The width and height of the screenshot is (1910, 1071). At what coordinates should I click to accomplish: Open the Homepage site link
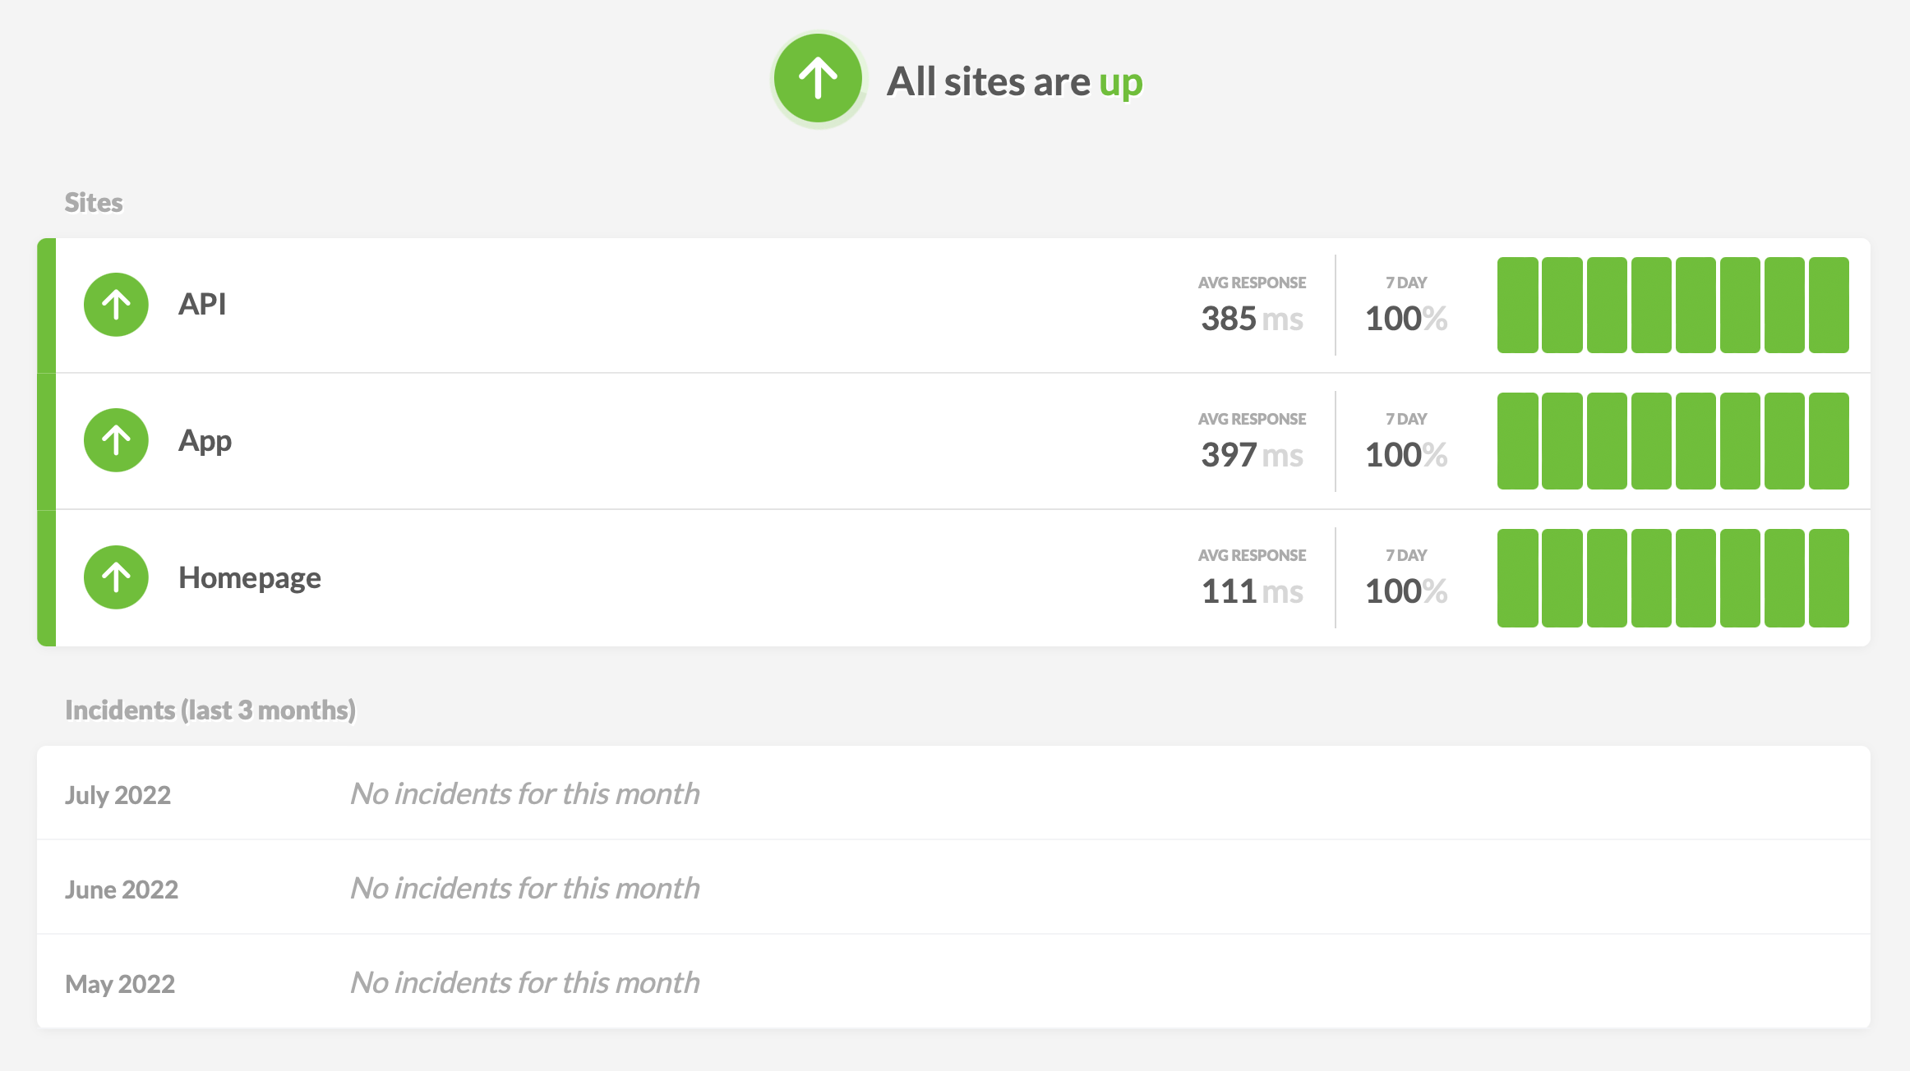pos(249,577)
